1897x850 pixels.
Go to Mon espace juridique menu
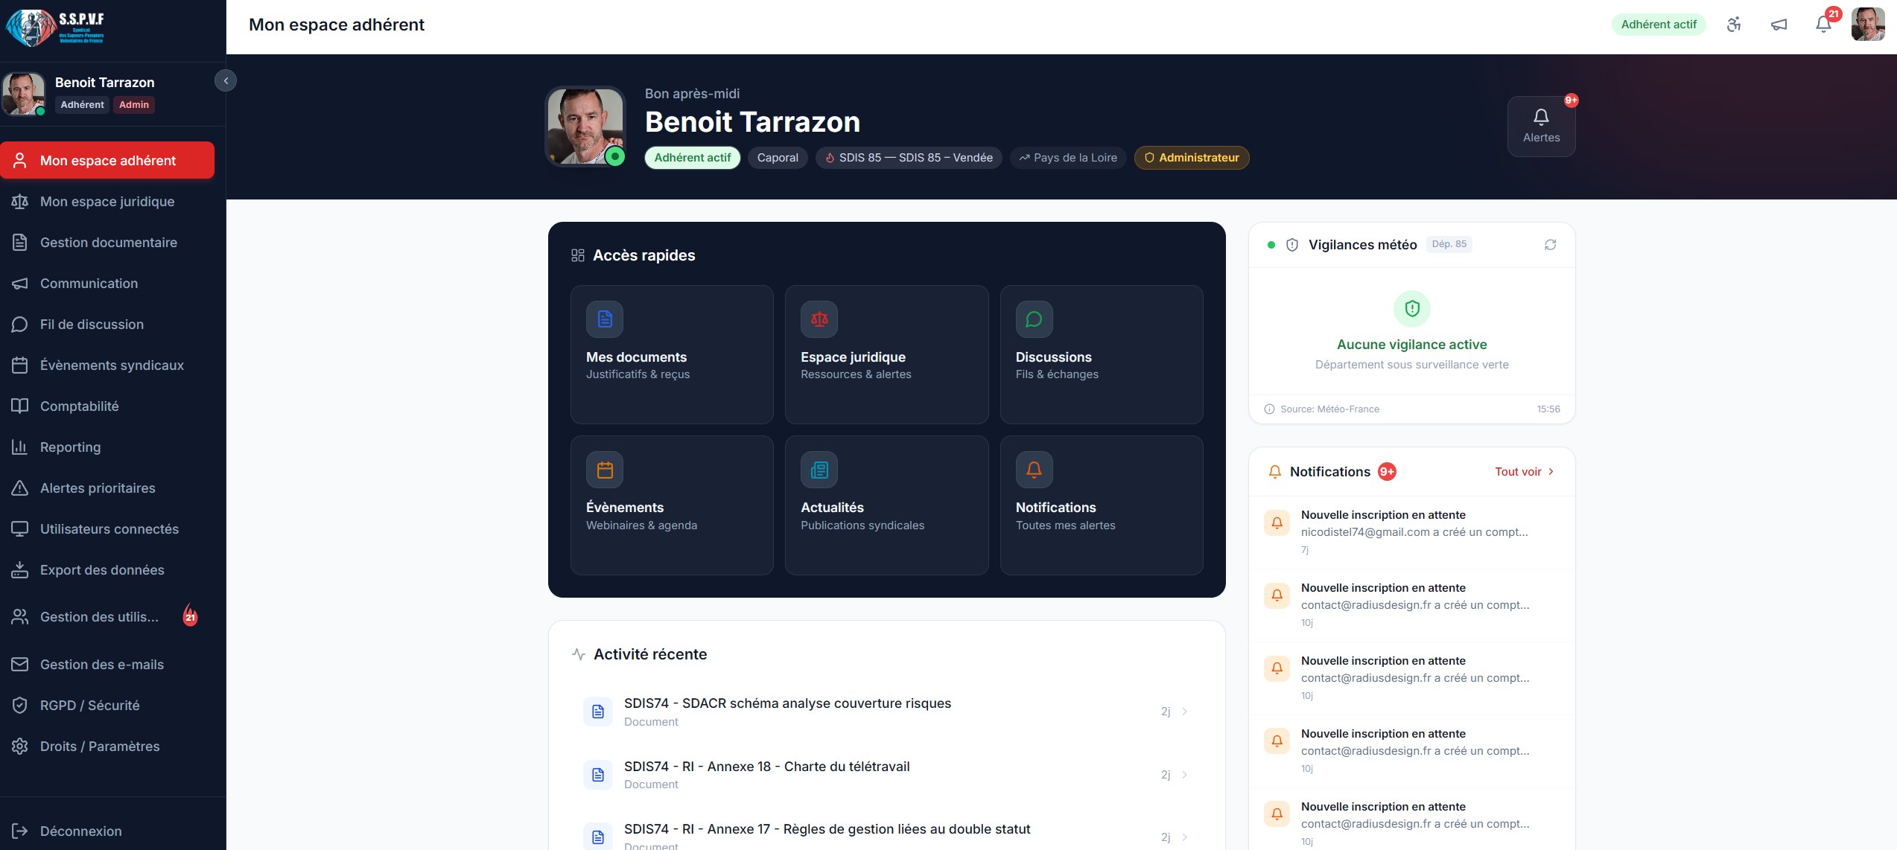(107, 202)
